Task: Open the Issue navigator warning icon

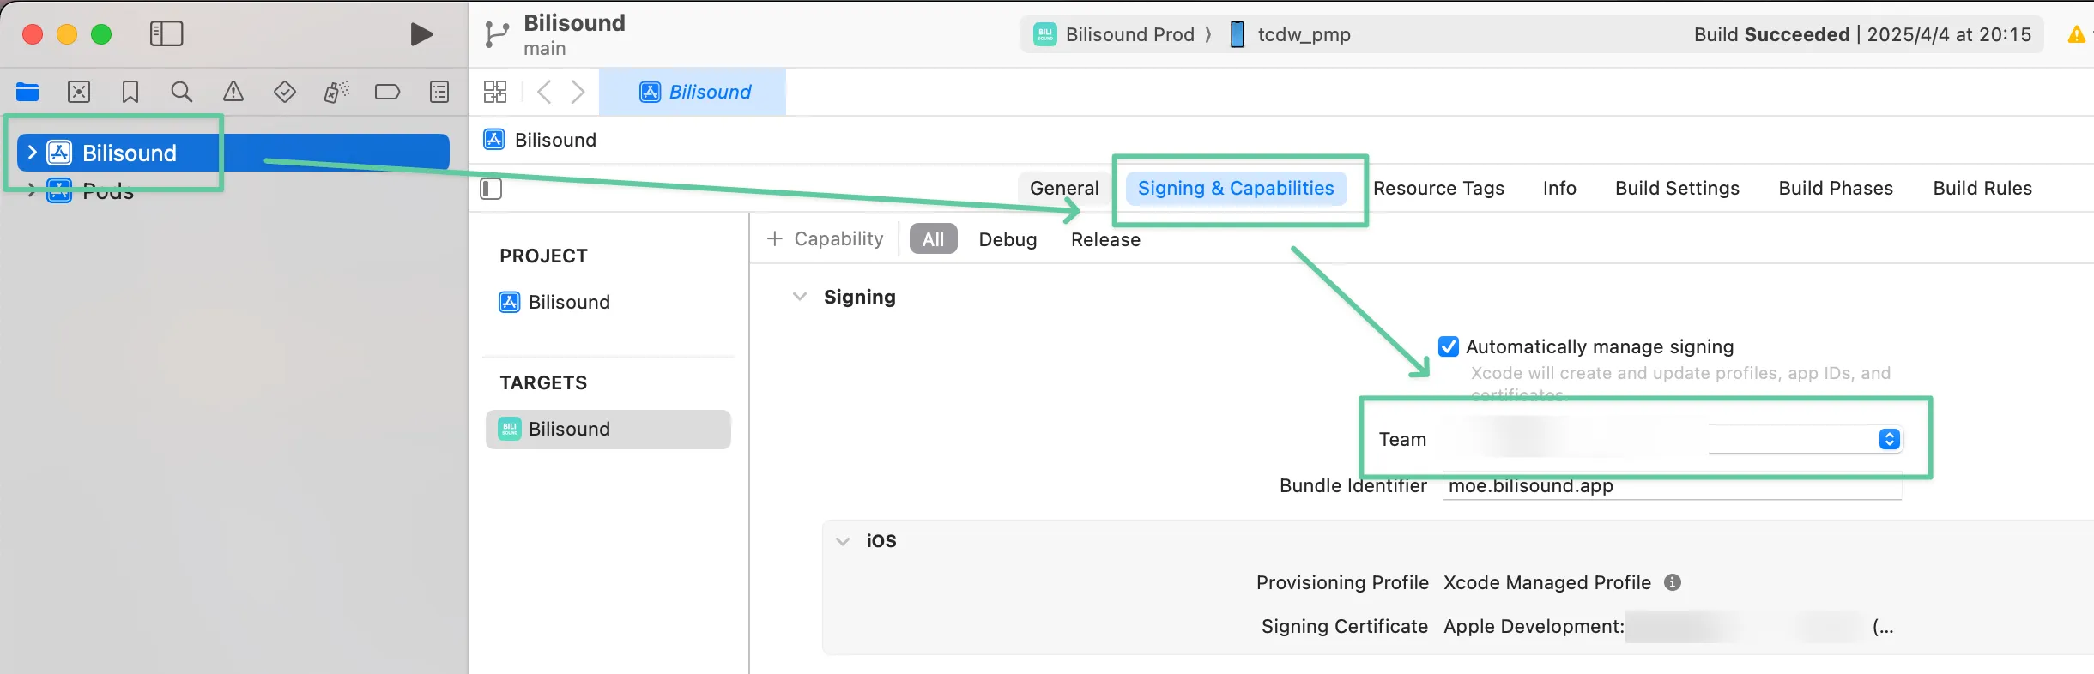Action: click(233, 92)
